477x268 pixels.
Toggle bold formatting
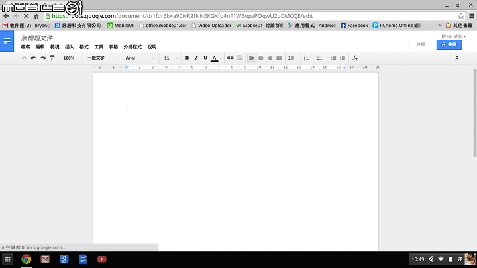187,58
